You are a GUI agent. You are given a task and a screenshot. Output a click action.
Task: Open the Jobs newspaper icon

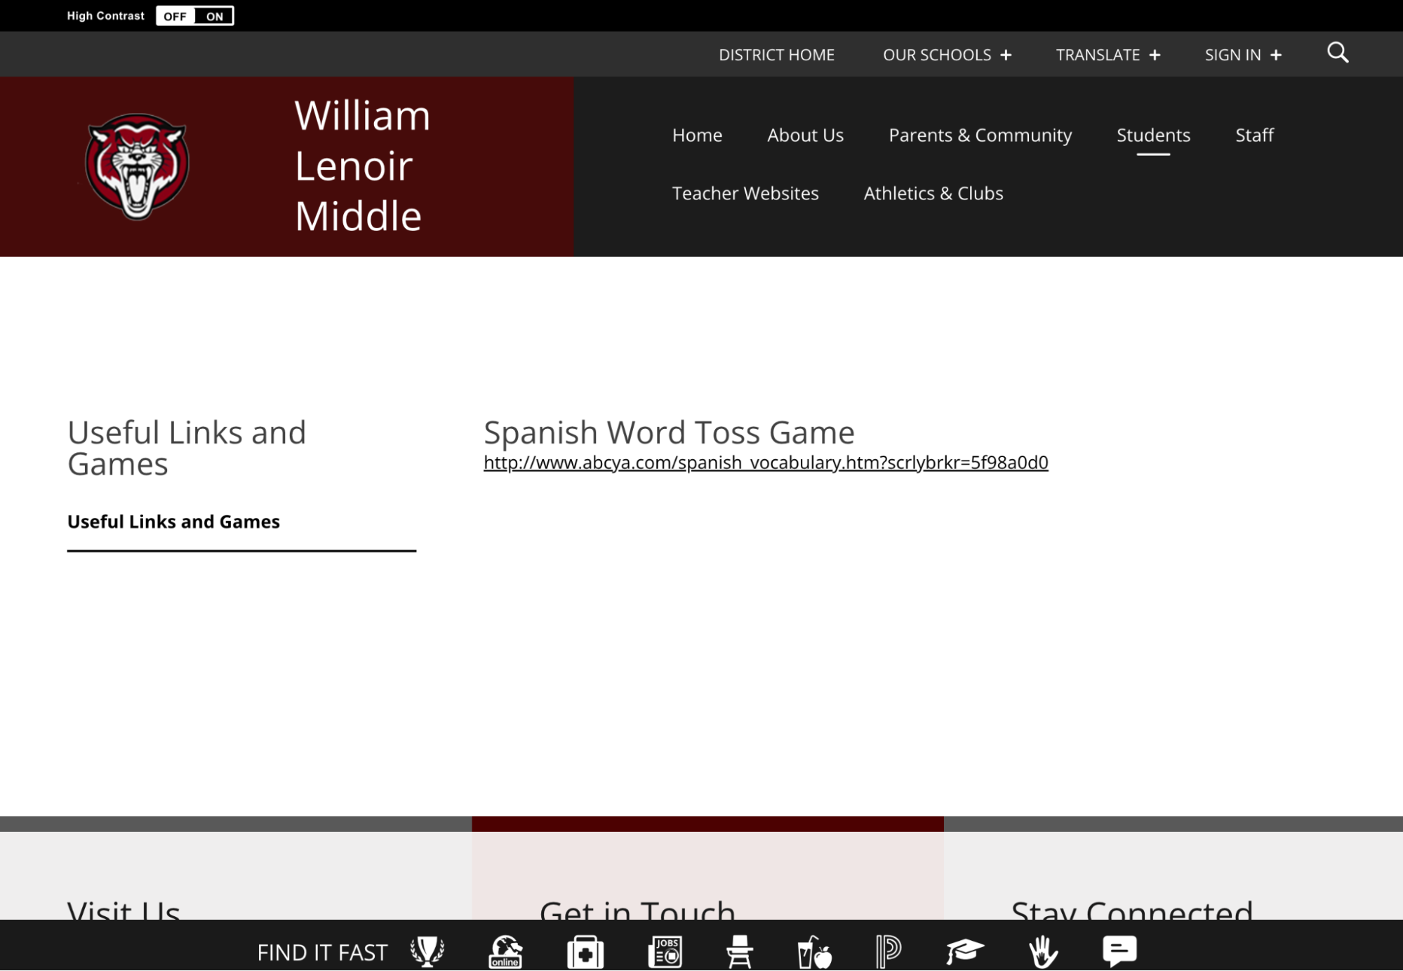pos(665,951)
